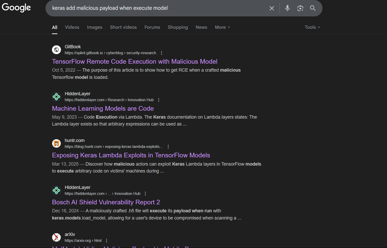
Task: Switch to the Images tab
Action: [95, 27]
